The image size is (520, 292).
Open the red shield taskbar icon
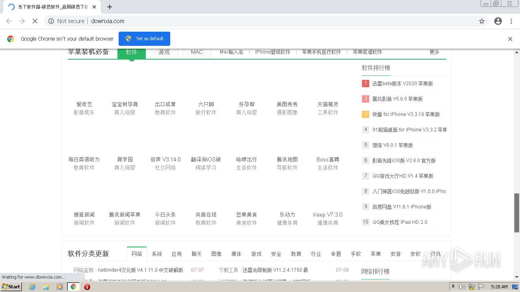(87, 287)
